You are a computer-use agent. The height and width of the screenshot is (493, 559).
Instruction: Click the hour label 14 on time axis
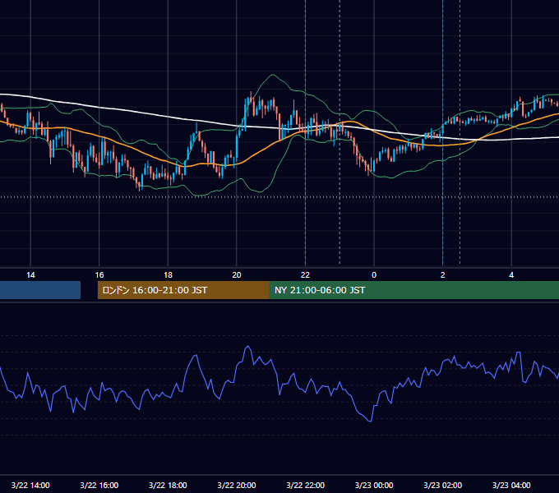30,275
